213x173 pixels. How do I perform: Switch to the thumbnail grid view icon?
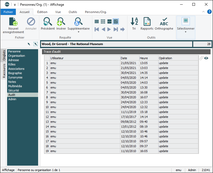click(x=103, y=21)
